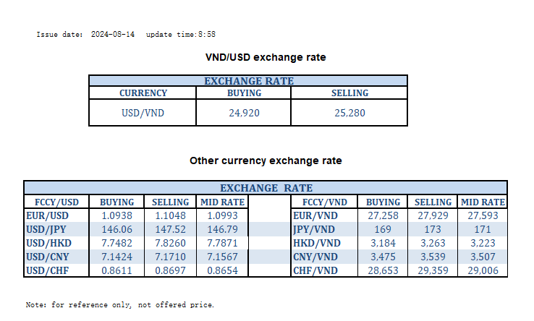Click the FCCY/USD column header

56,202
